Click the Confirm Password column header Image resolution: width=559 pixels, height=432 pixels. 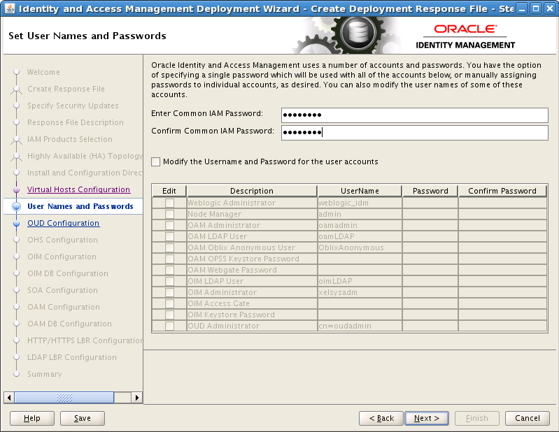click(502, 191)
